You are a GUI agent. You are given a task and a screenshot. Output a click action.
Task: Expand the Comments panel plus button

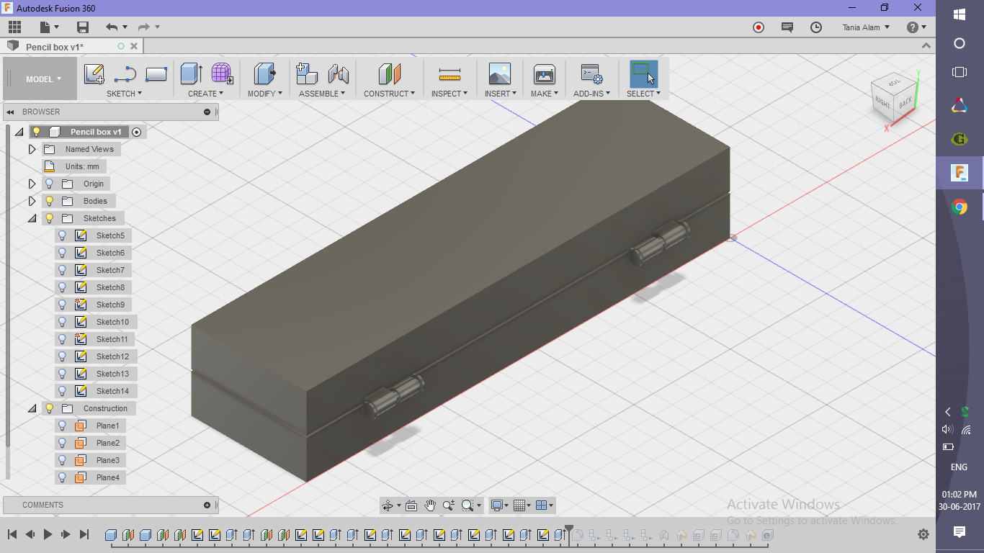[207, 505]
